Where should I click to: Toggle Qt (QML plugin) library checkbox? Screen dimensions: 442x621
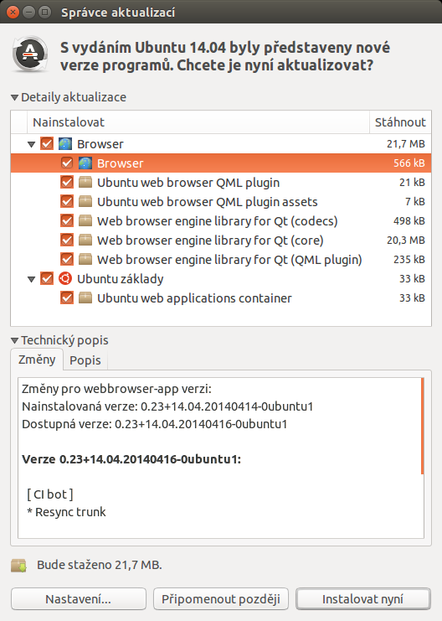(67, 260)
